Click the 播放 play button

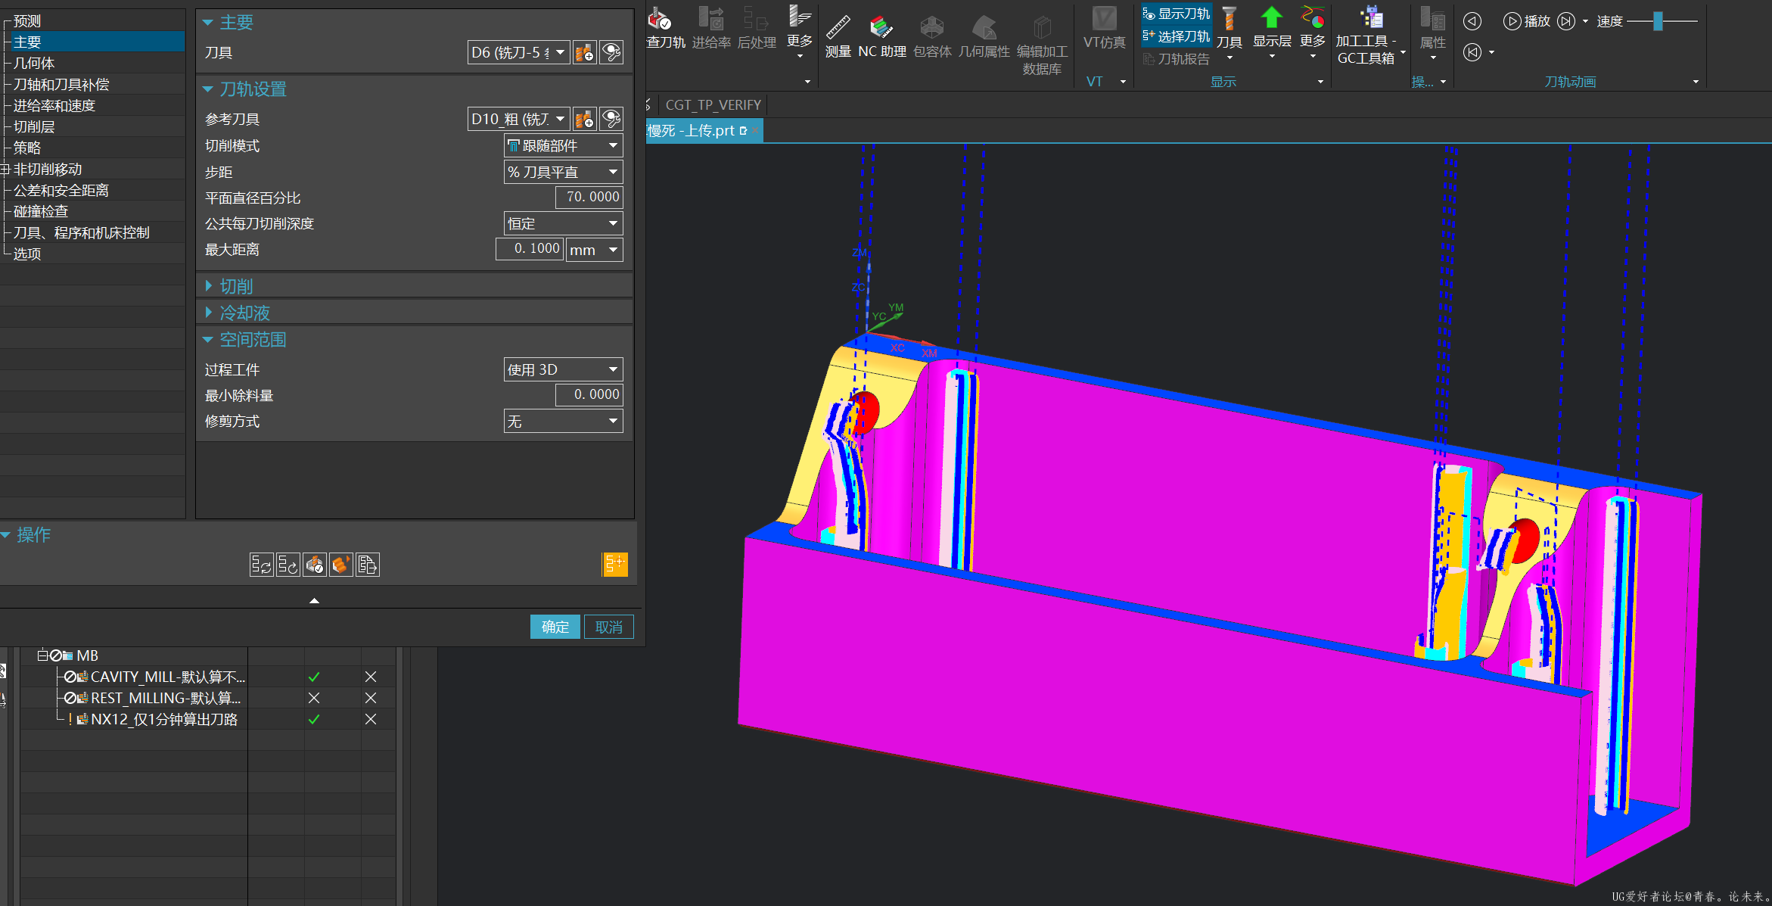tap(1527, 21)
